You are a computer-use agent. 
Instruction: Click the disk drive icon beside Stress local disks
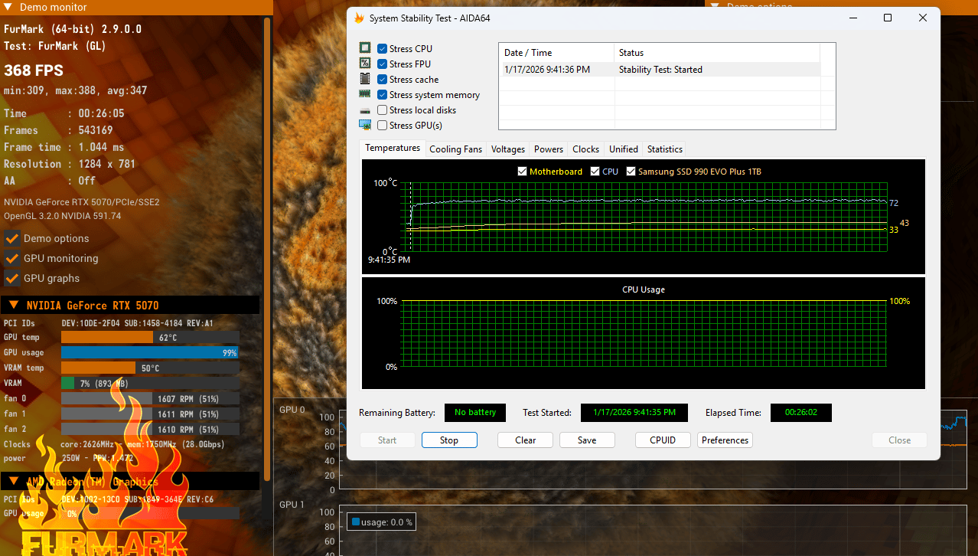coord(365,110)
